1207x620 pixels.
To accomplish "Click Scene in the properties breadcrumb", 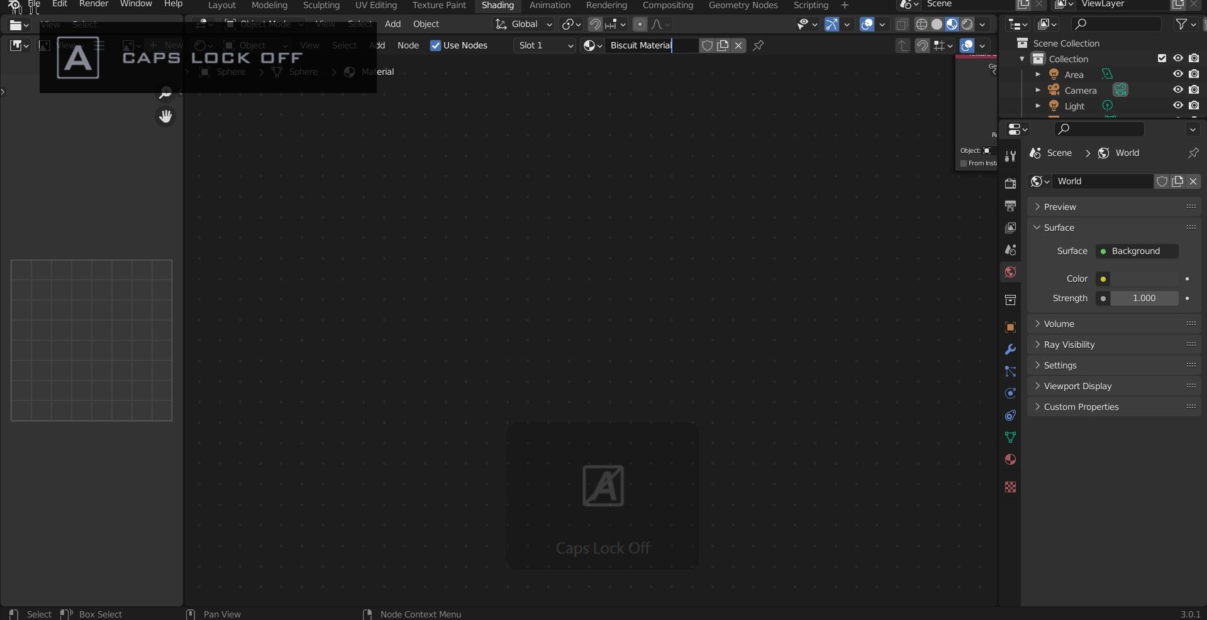I will click(x=1059, y=153).
